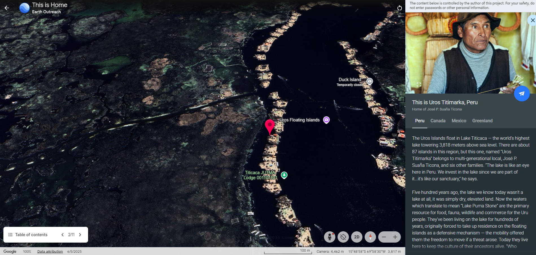Screen dimensions: 536x255
Task: Click the zoom in plus control
Action: tap(395, 237)
